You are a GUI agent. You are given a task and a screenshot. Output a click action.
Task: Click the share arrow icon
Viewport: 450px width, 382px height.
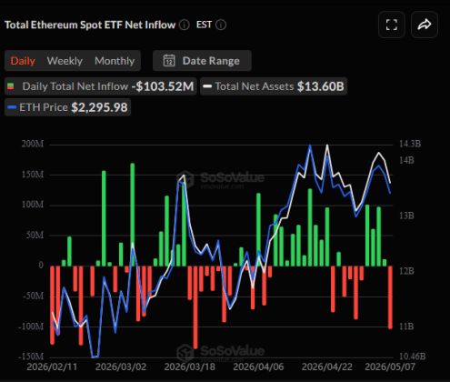click(425, 25)
